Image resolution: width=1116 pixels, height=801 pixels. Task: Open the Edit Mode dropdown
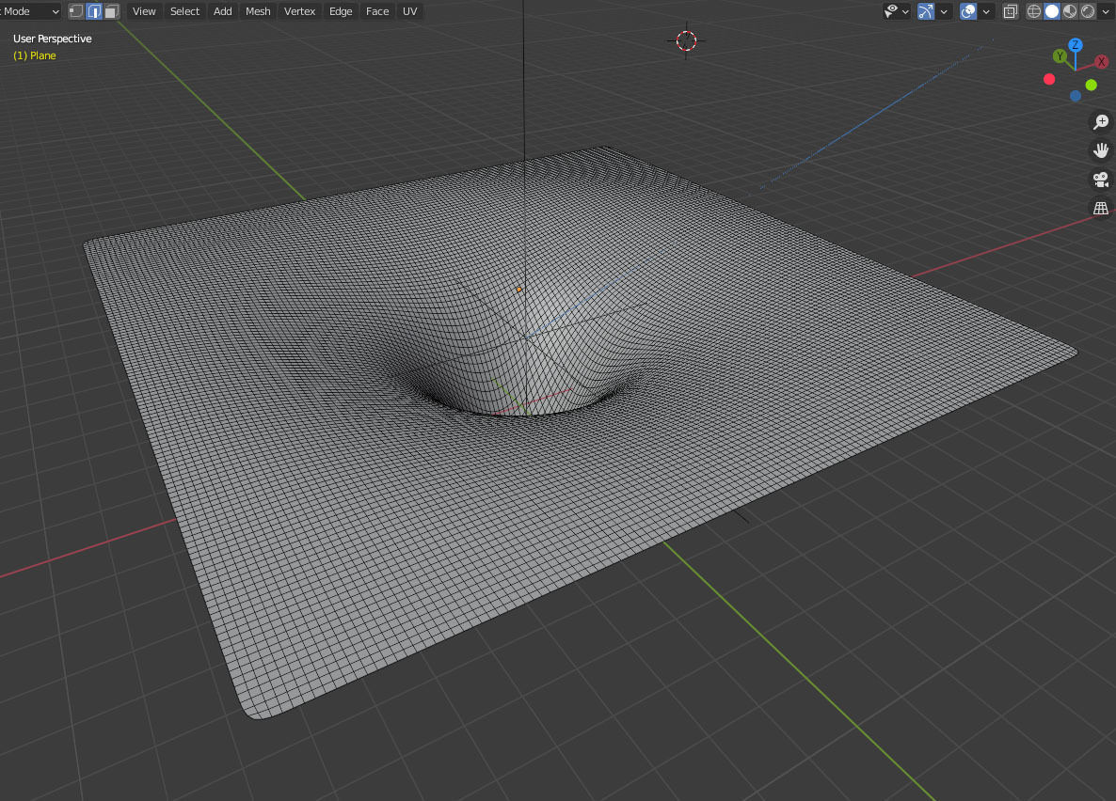coord(30,11)
